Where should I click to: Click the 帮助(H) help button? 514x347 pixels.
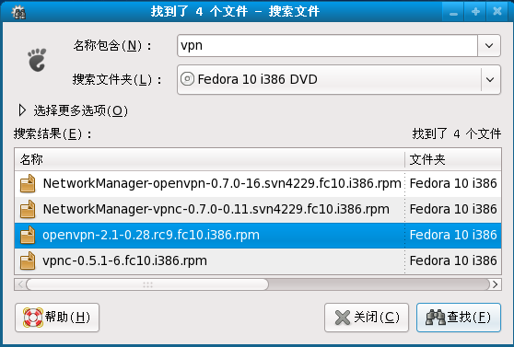click(x=57, y=318)
